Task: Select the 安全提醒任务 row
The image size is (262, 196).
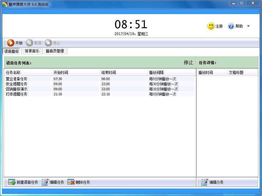Action: (x=99, y=84)
